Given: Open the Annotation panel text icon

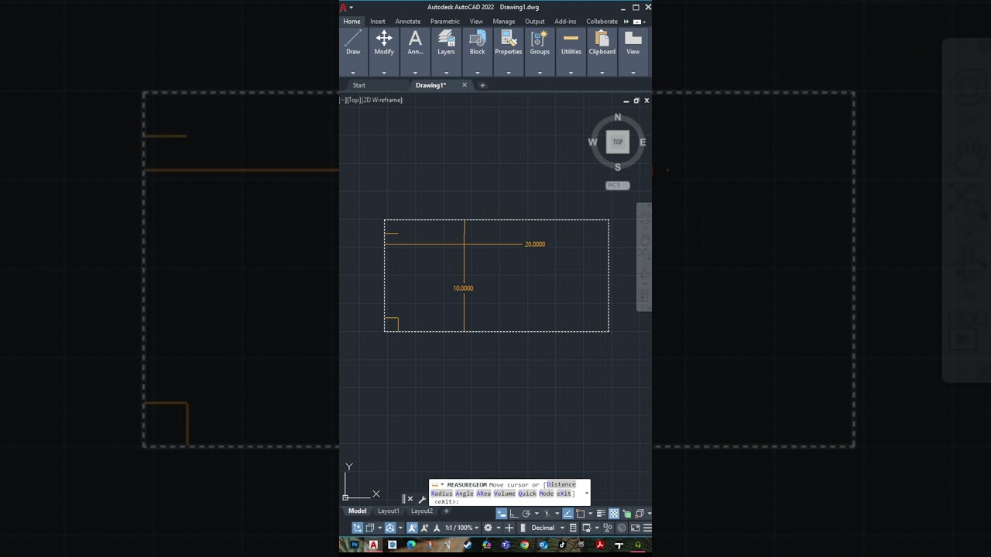Looking at the screenshot, I should coord(415,38).
